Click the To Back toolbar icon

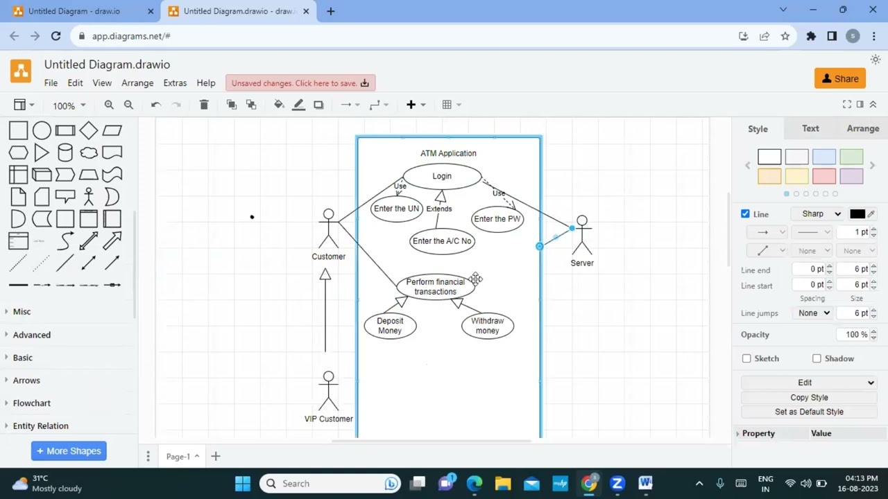tap(251, 105)
